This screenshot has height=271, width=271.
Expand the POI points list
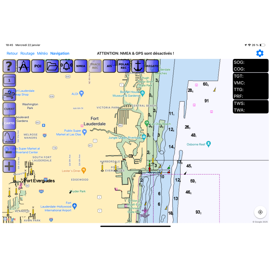click(x=38, y=66)
